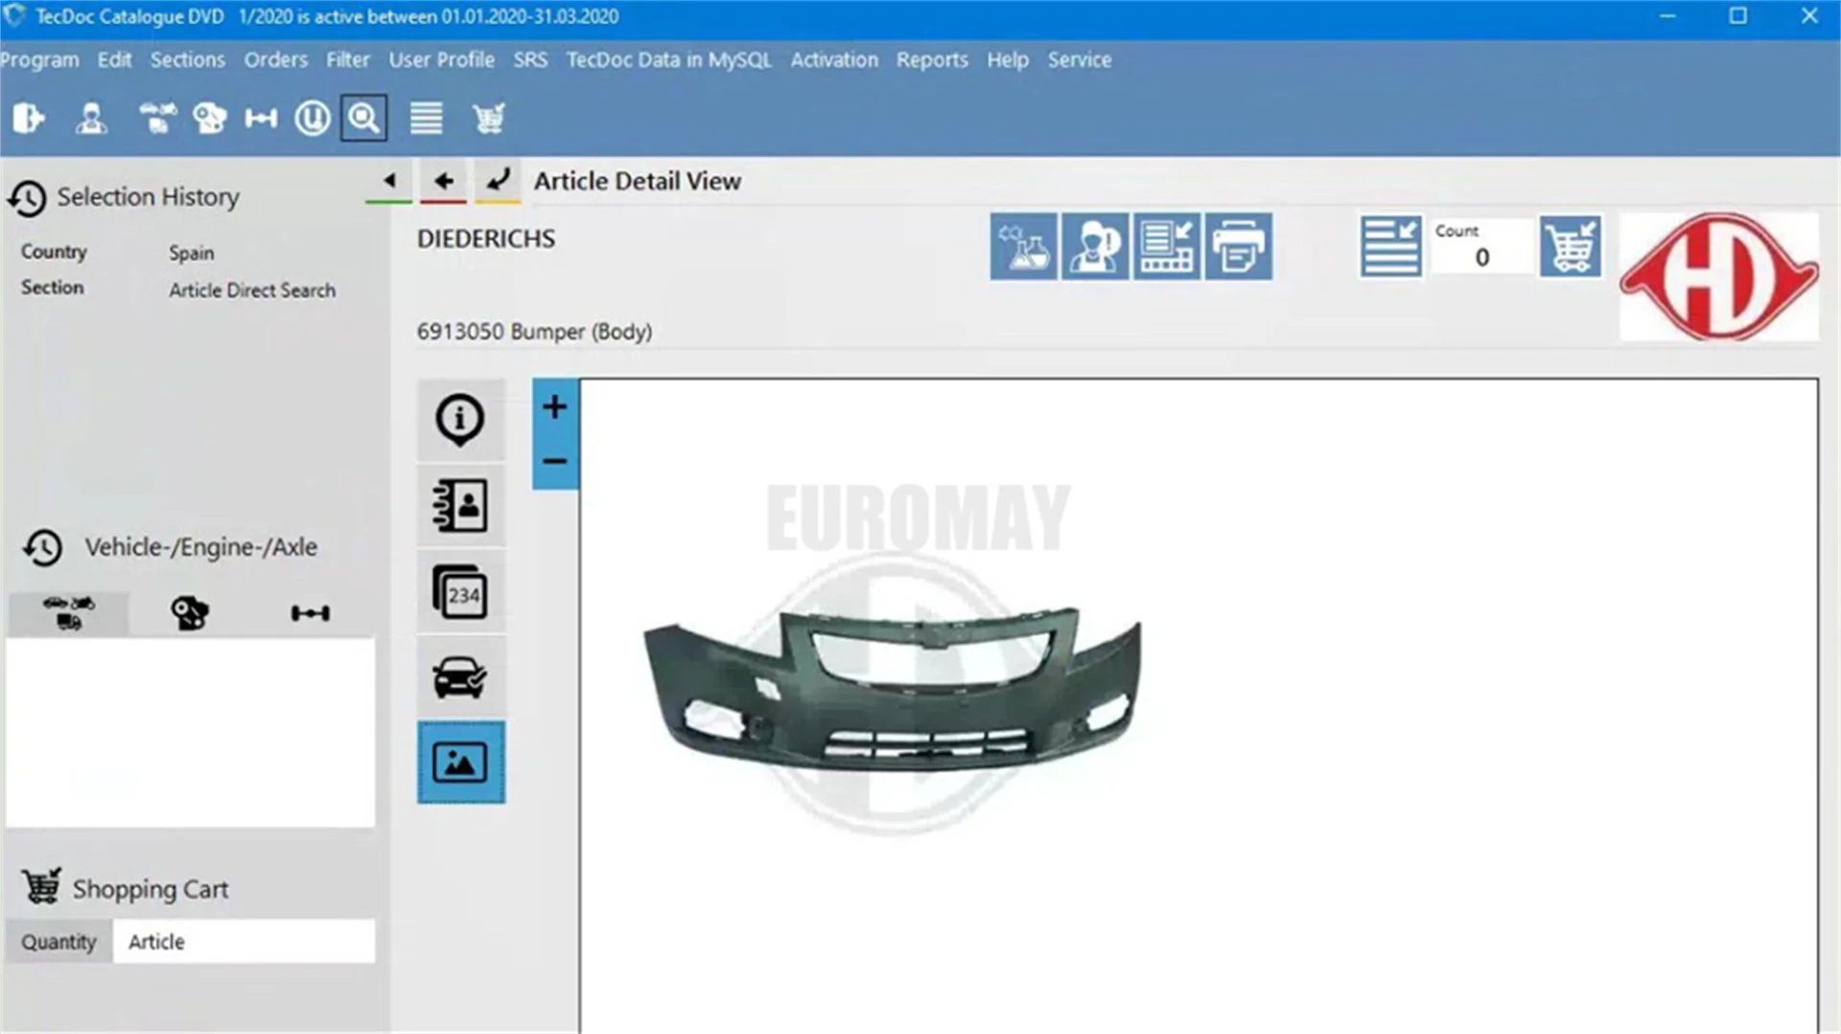Open the OE numbers 234 tab

tap(460, 592)
